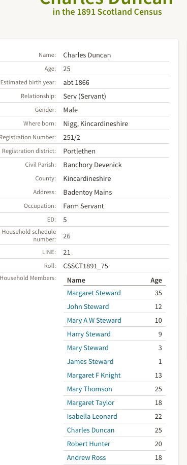Select Mary A W Steward link
This screenshot has width=187, height=465.
tap(94, 320)
